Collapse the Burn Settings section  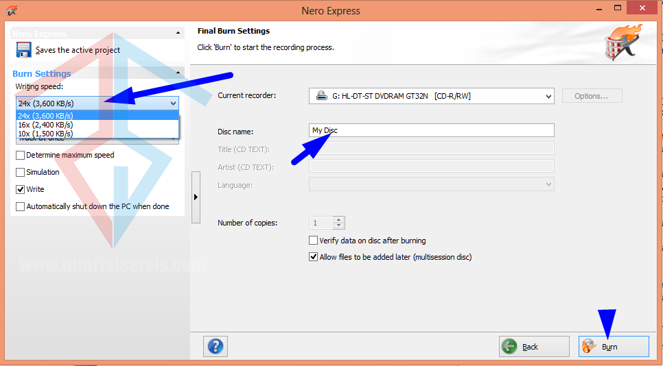[x=178, y=73]
